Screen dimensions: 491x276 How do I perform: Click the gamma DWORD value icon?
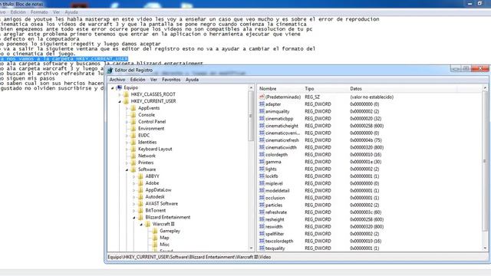click(x=262, y=162)
